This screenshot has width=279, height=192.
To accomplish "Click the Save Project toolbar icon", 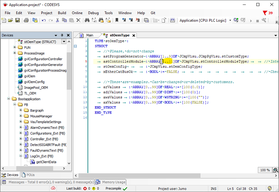I will click(x=17, y=20).
